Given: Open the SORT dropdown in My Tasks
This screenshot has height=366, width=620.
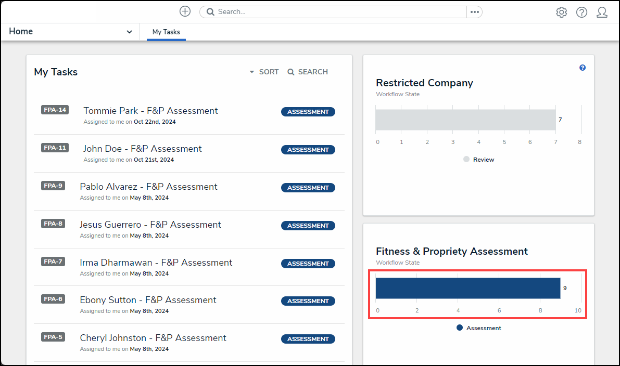Looking at the screenshot, I should [264, 72].
